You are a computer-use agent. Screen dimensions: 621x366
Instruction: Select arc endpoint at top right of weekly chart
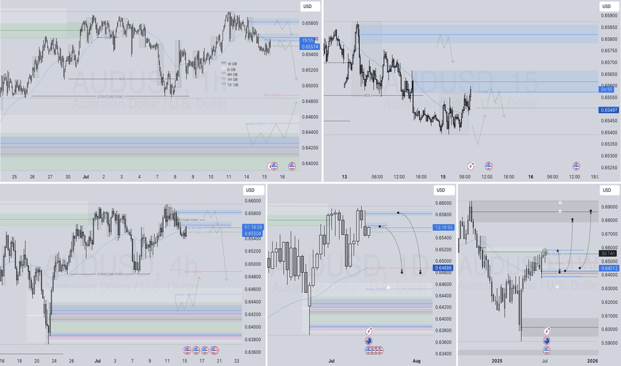[x=590, y=212]
